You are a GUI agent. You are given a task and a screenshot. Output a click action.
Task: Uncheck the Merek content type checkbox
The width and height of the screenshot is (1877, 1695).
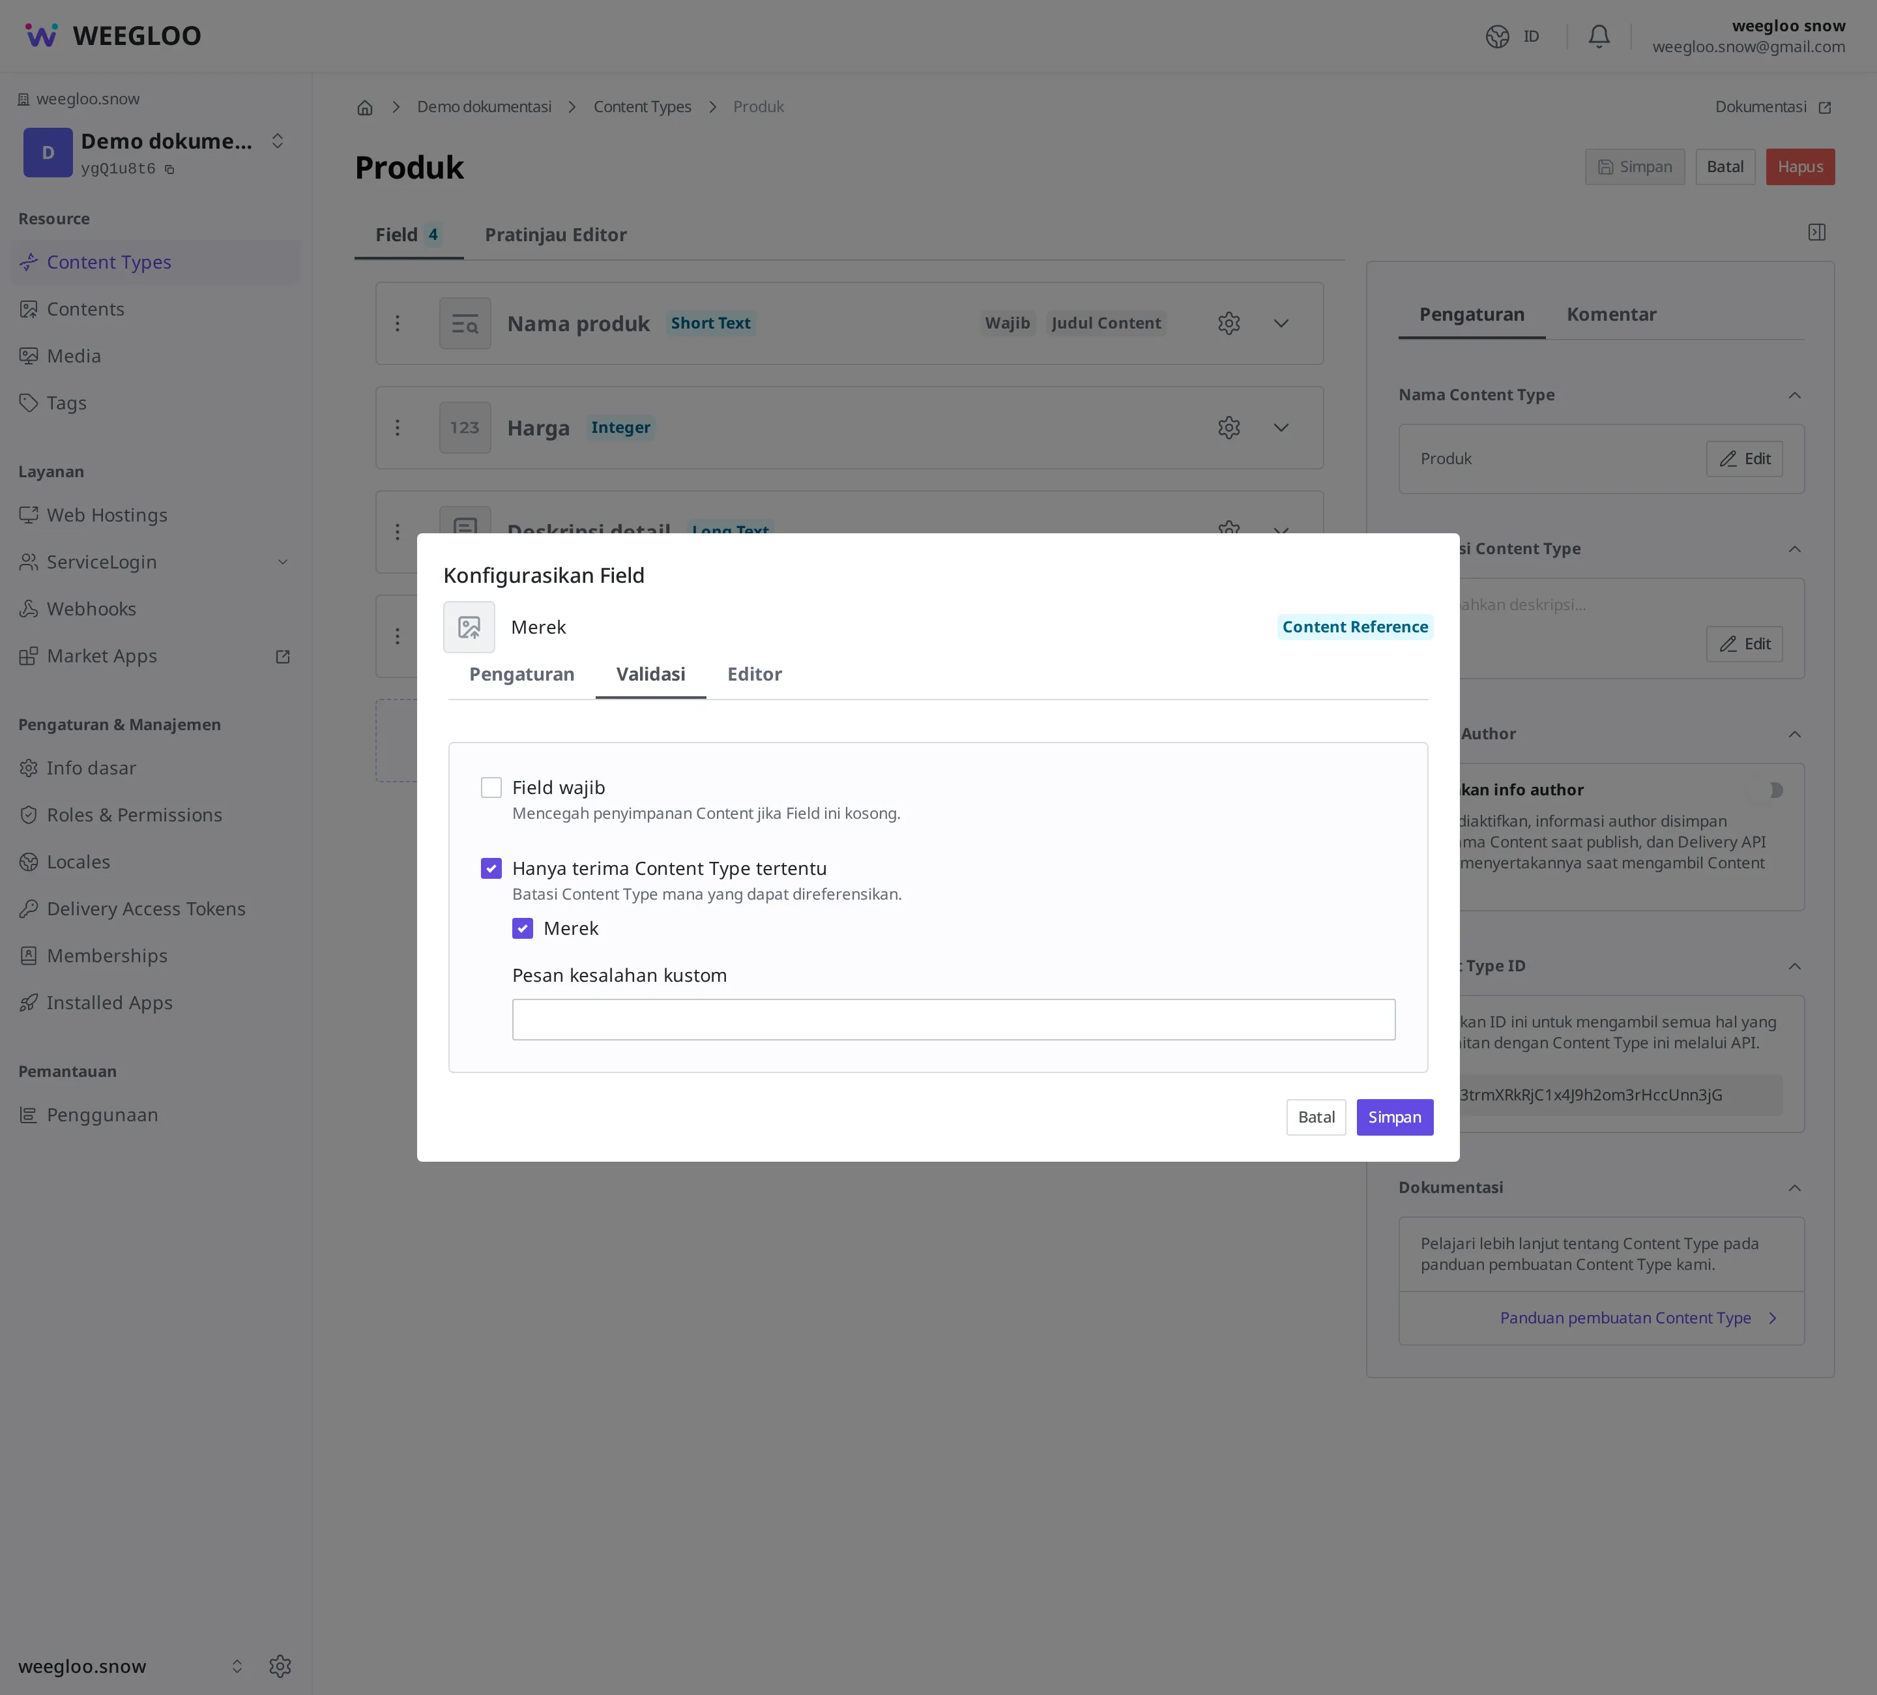coord(522,928)
